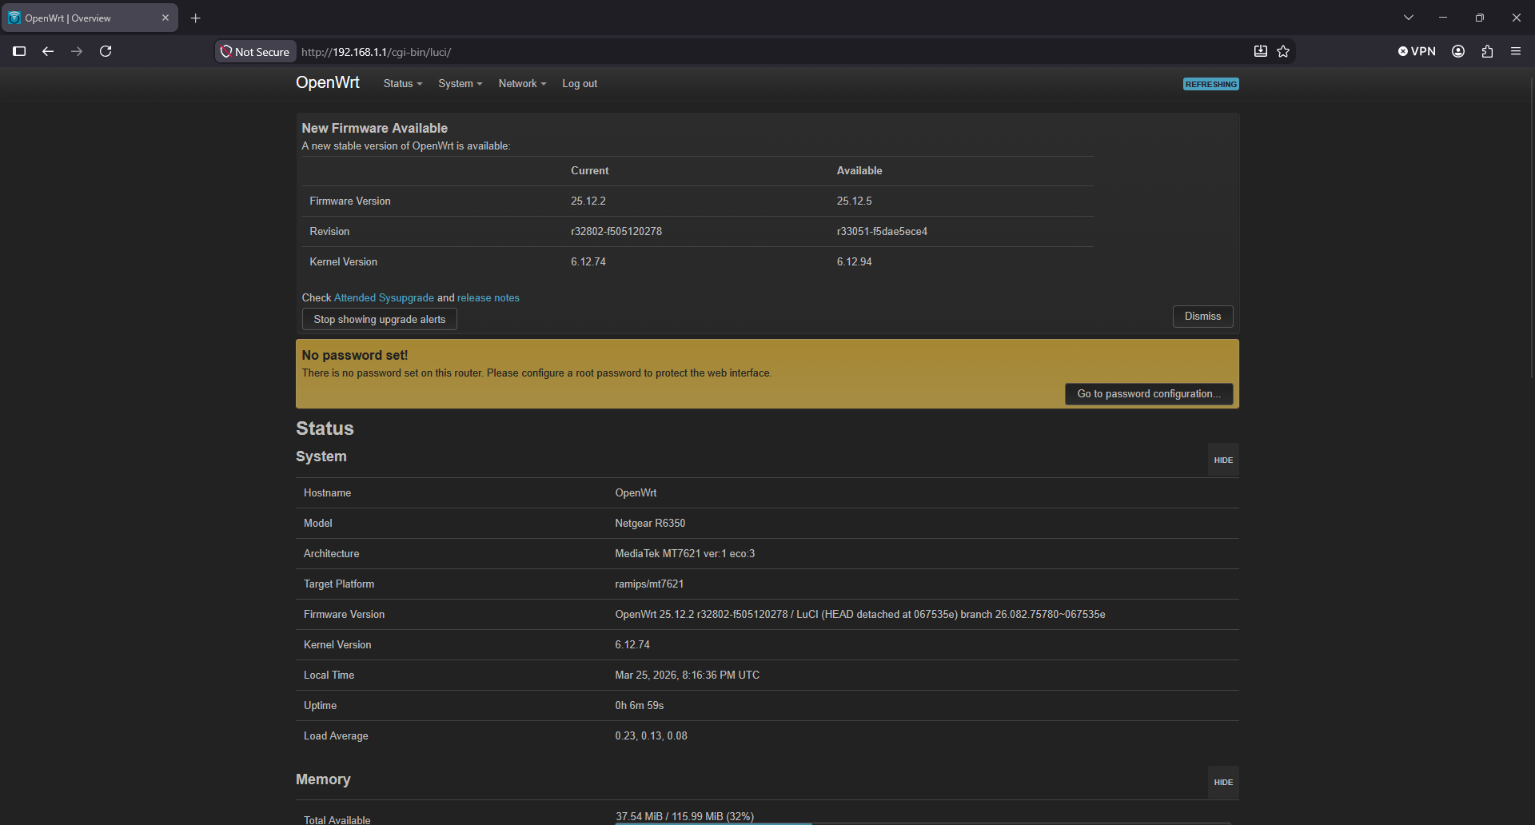Select the Uptime value 0h 6m 59s

click(639, 706)
